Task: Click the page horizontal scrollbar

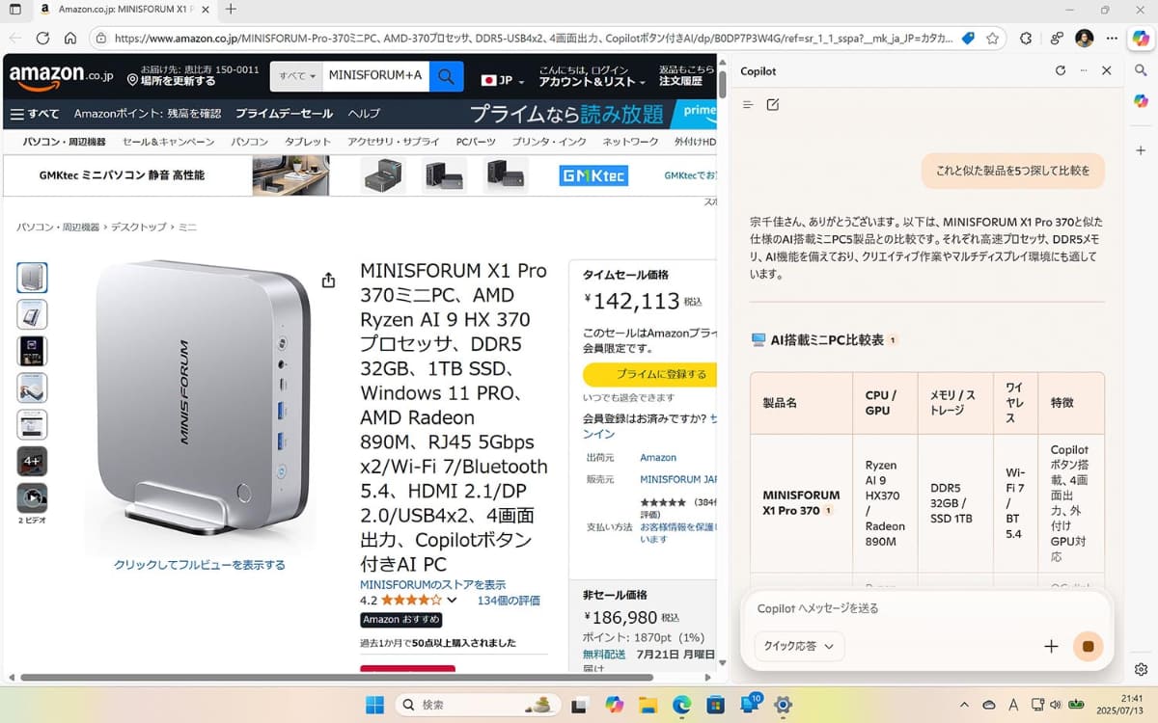Action: (x=337, y=678)
